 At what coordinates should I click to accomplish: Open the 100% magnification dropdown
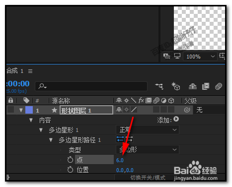pos(200,57)
